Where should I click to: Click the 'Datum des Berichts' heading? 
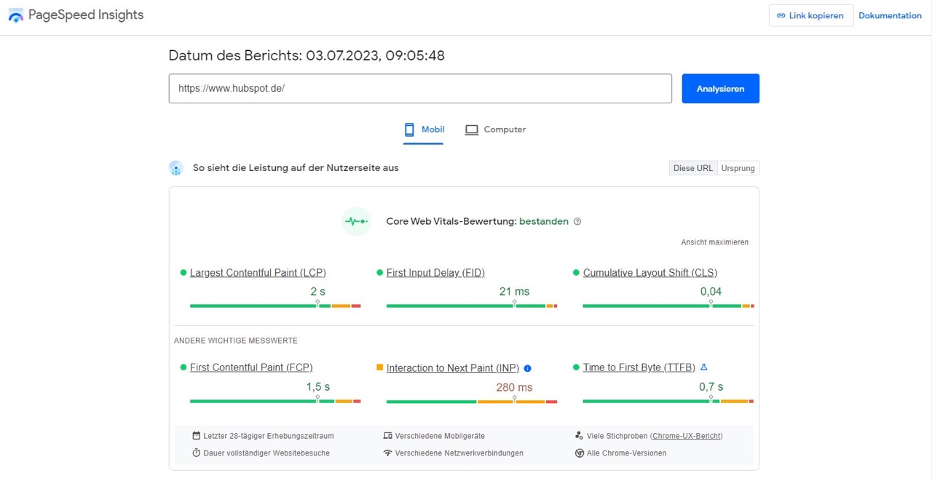pos(307,55)
